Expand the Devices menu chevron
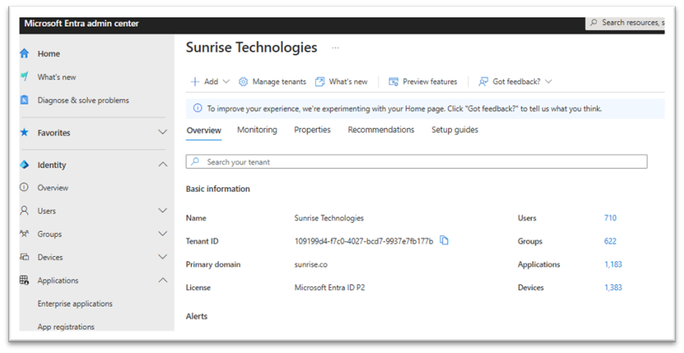Screen dimensions: 684x353 tap(163, 257)
